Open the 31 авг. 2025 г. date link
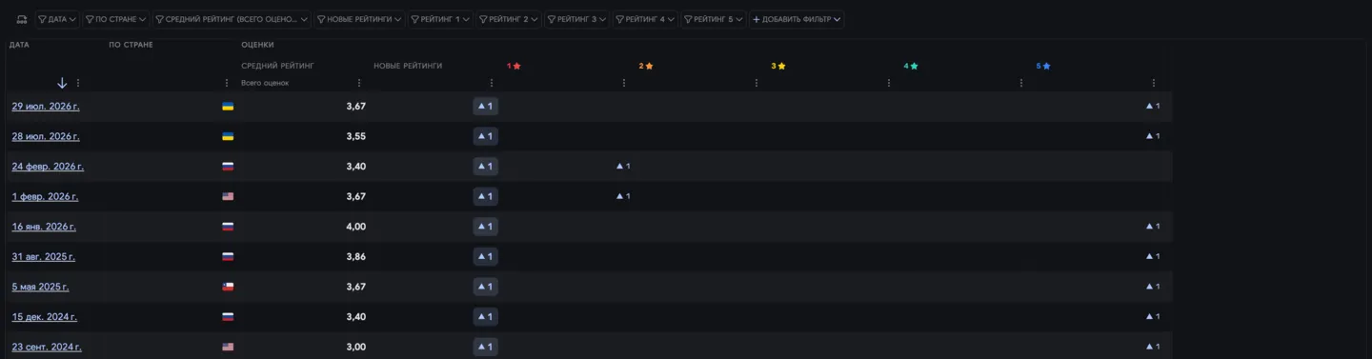Screen dimensions: 1372x359 click(x=44, y=257)
